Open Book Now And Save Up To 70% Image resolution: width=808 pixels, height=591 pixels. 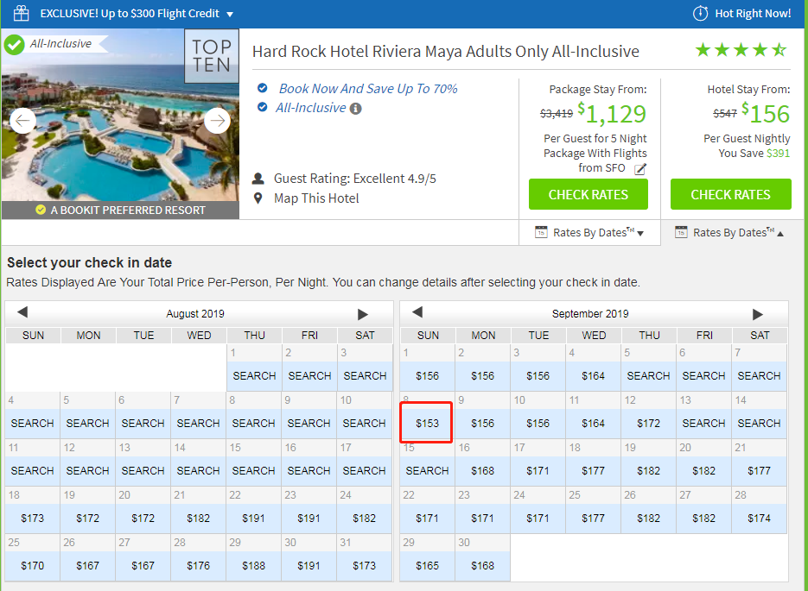(x=368, y=89)
